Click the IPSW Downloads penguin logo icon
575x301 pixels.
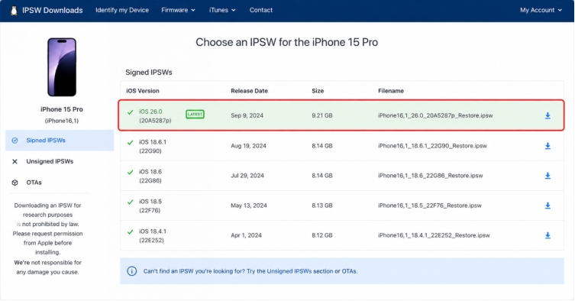(x=14, y=10)
